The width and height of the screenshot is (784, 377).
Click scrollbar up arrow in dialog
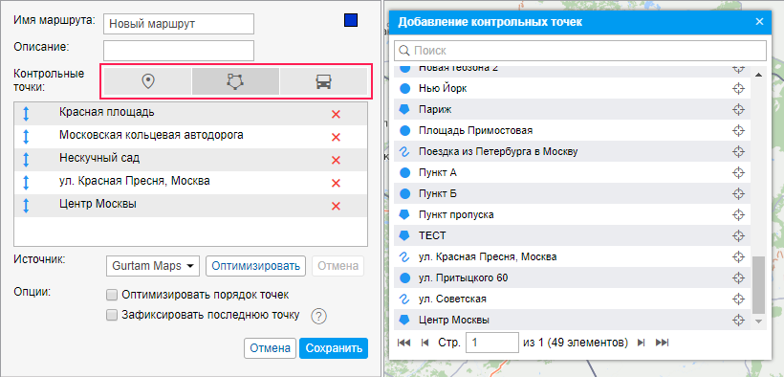pos(758,75)
